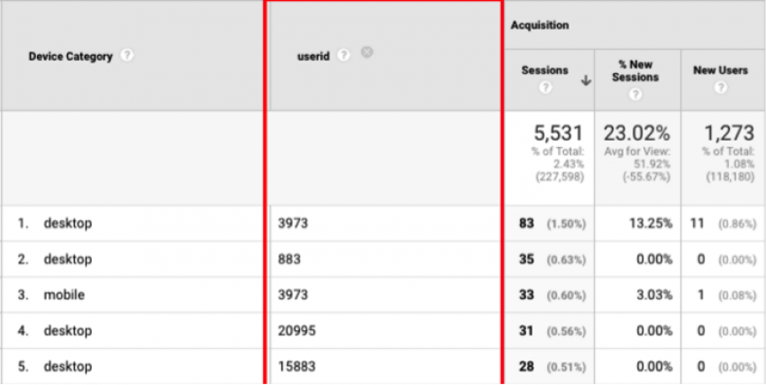Click sessions value 31 (0.56%)
The height and width of the screenshot is (385, 766).
[552, 331]
